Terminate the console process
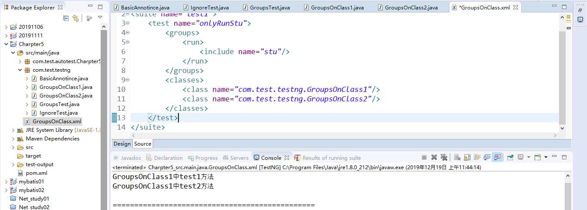 click(424, 158)
